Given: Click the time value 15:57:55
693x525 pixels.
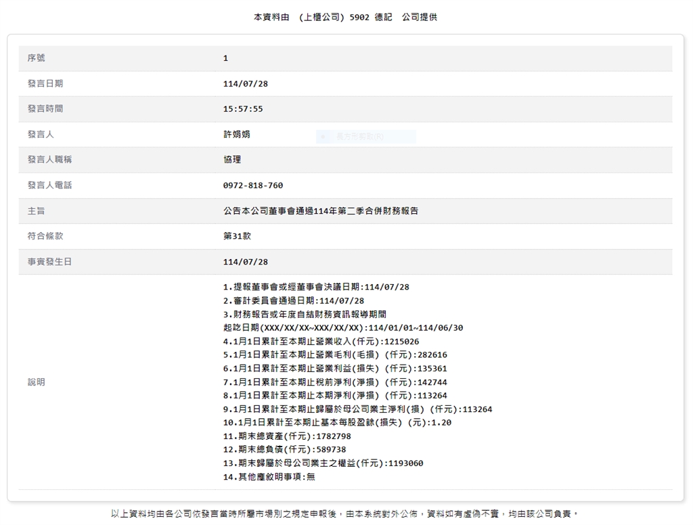Looking at the screenshot, I should [243, 109].
